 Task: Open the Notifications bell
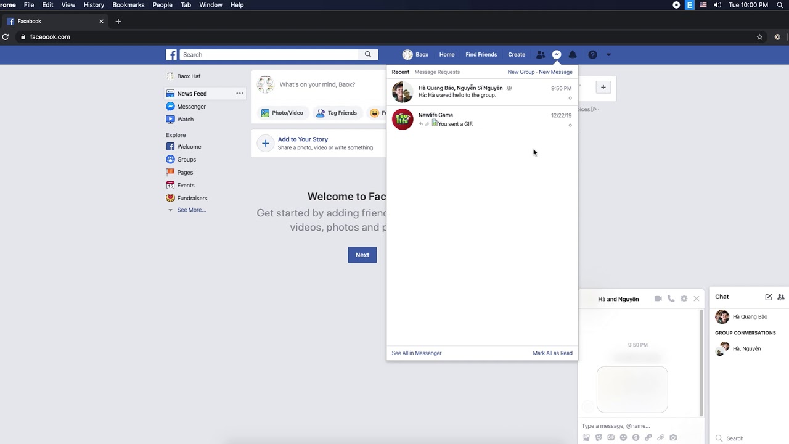573,55
